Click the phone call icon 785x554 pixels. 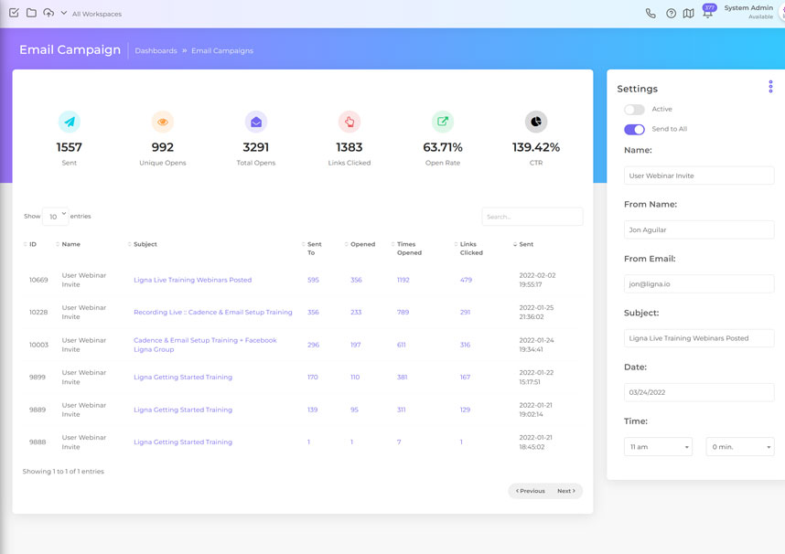pyautogui.click(x=651, y=14)
